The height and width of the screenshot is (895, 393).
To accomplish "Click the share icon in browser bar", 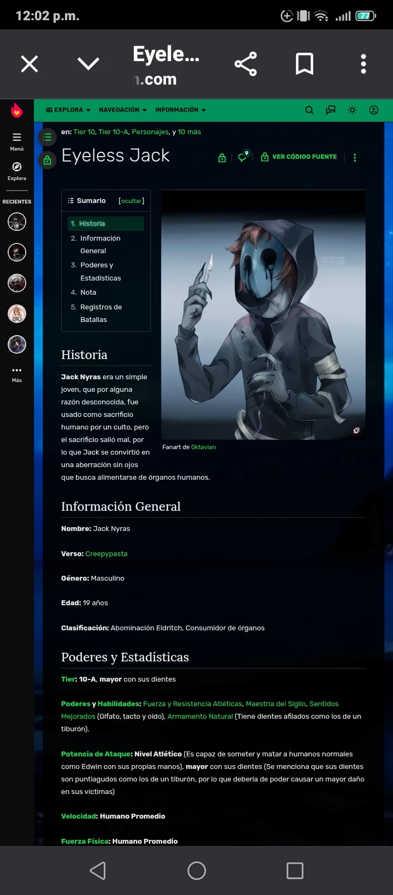I will 246,64.
